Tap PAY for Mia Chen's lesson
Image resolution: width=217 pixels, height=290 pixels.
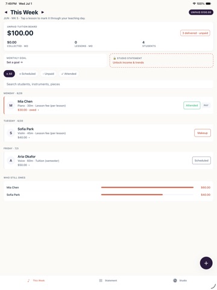tap(206, 105)
